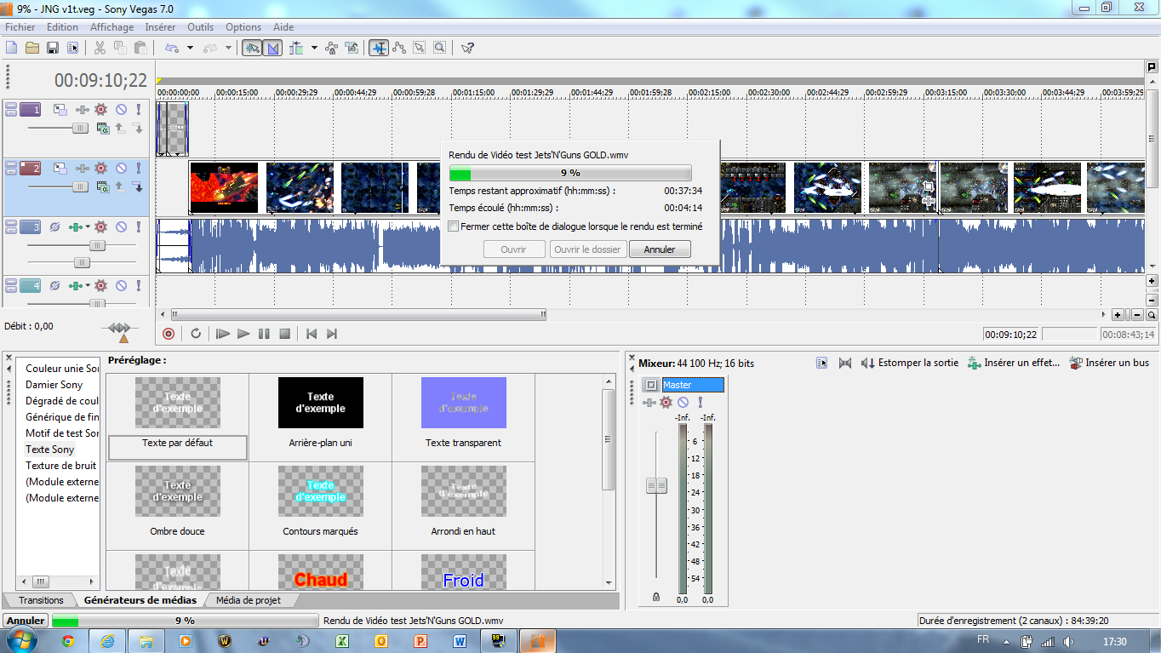Image resolution: width=1161 pixels, height=653 pixels.
Task: Open a project using the folder icon
Action: (31, 48)
